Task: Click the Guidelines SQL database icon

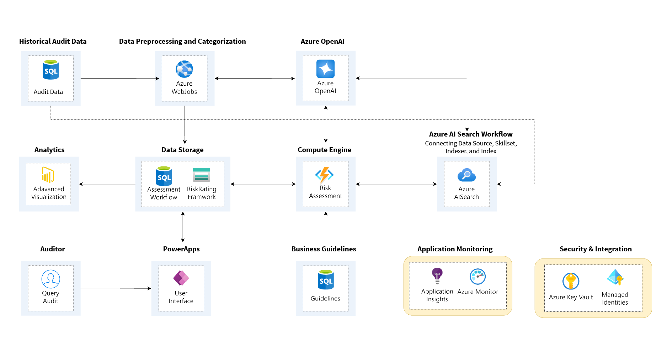Action: 326,280
